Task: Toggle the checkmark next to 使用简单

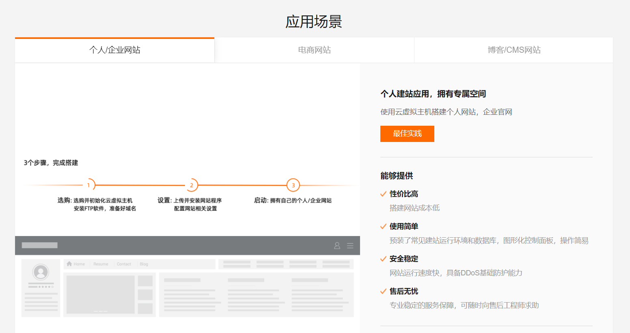Action: click(x=383, y=226)
